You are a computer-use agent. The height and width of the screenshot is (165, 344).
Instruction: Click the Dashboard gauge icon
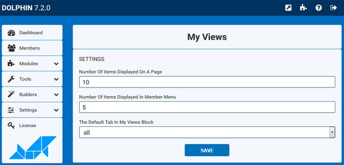point(11,33)
